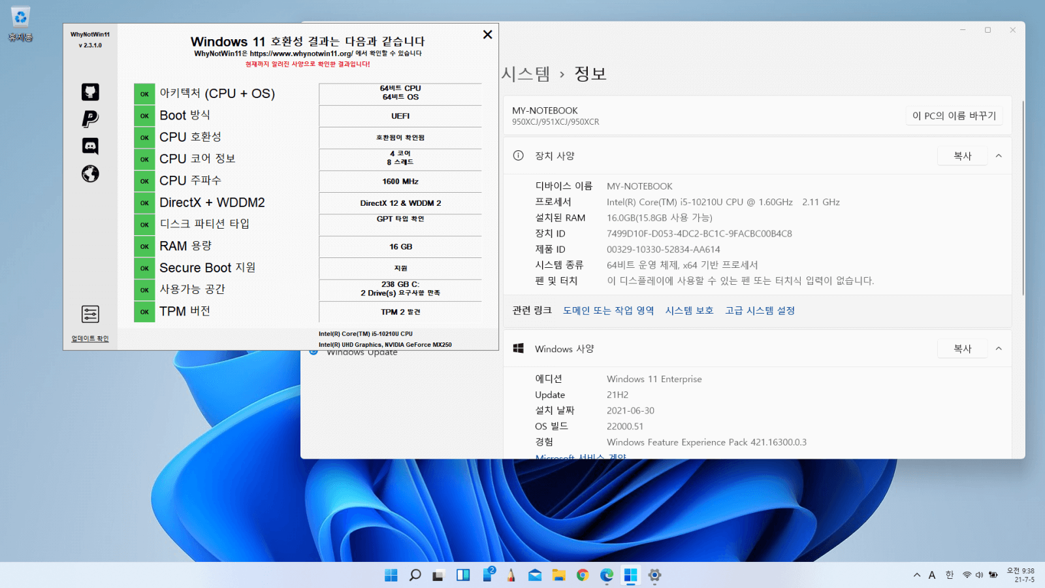Open the taskbar Search icon
Image resolution: width=1045 pixels, height=588 pixels.
(x=415, y=575)
